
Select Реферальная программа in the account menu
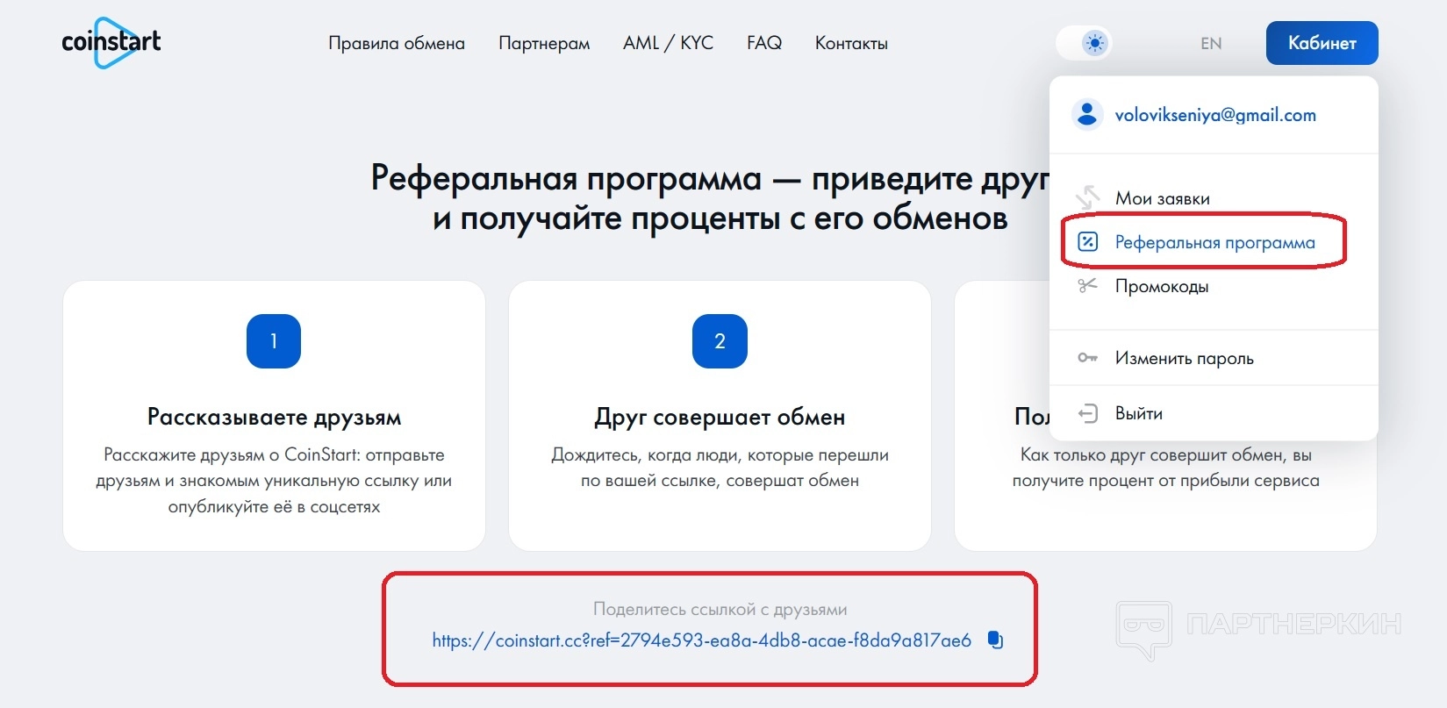coord(1214,242)
